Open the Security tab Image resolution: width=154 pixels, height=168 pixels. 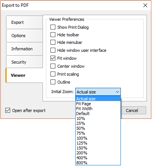coord(25,63)
